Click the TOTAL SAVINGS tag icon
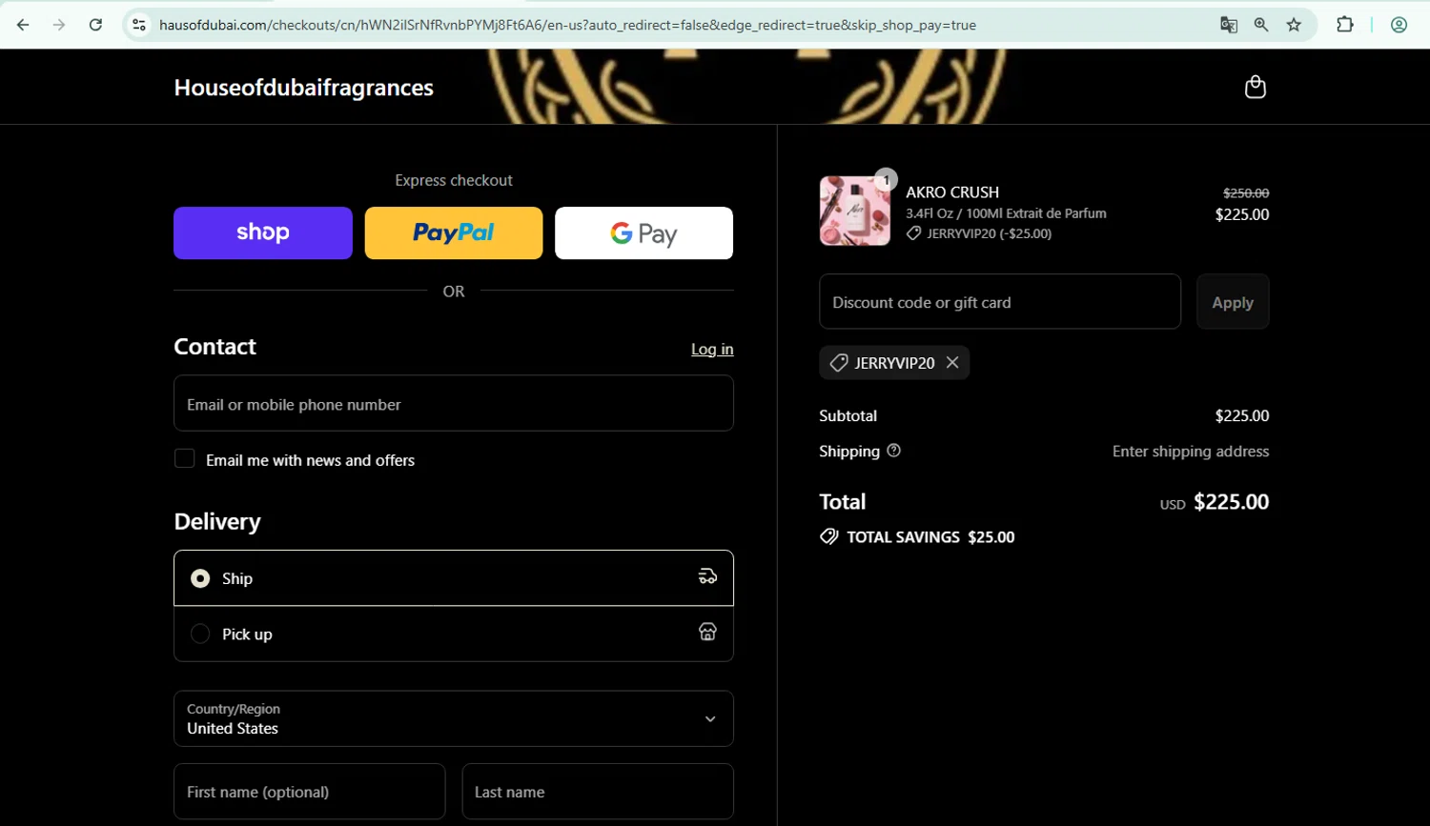The width and height of the screenshot is (1430, 826). click(x=829, y=536)
